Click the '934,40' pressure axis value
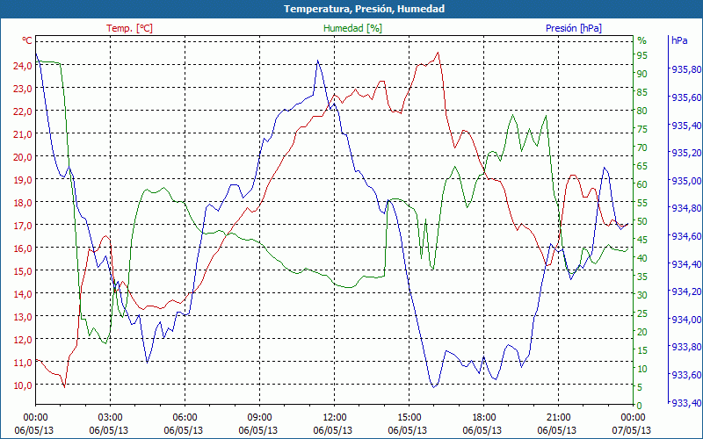 click(686, 264)
